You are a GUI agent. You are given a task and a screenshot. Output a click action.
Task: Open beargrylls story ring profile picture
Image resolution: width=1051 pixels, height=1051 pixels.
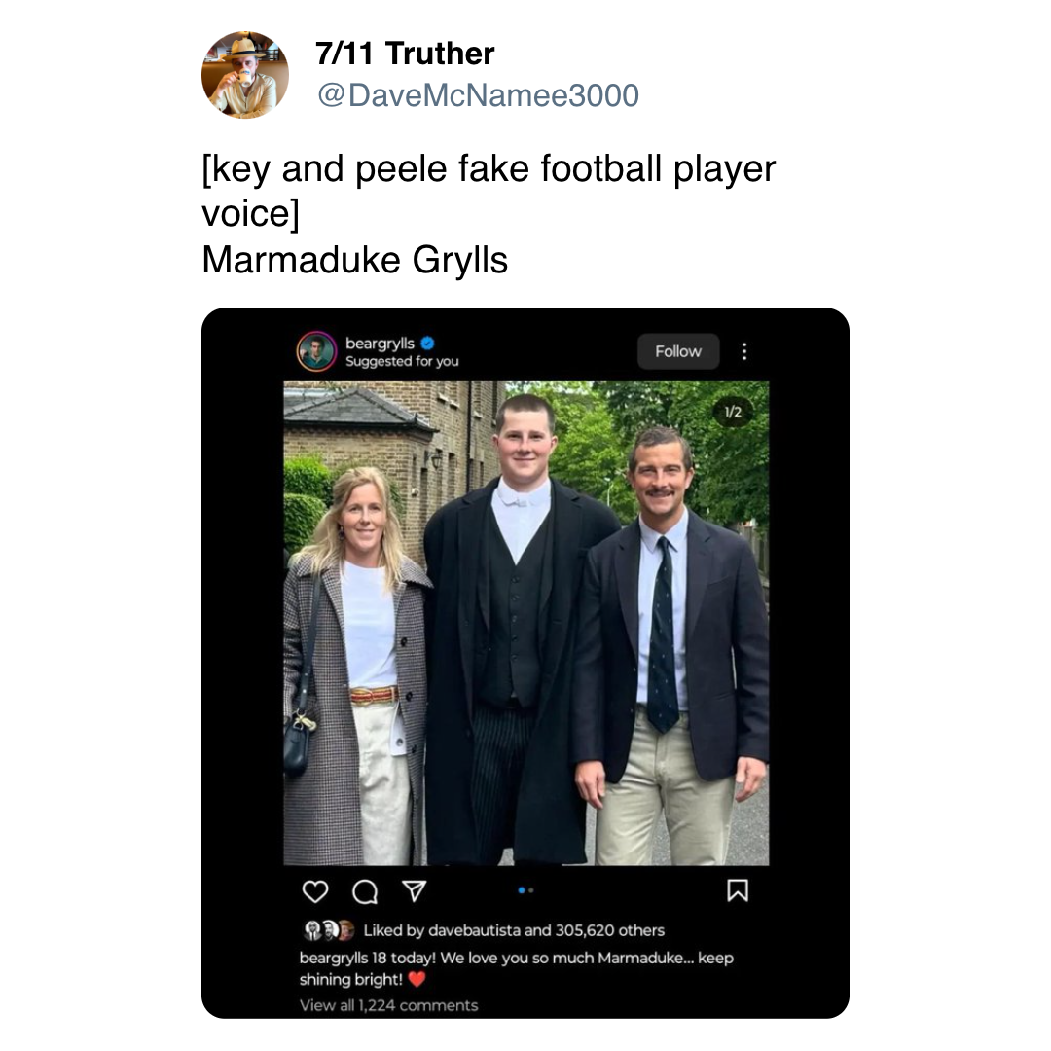click(316, 351)
